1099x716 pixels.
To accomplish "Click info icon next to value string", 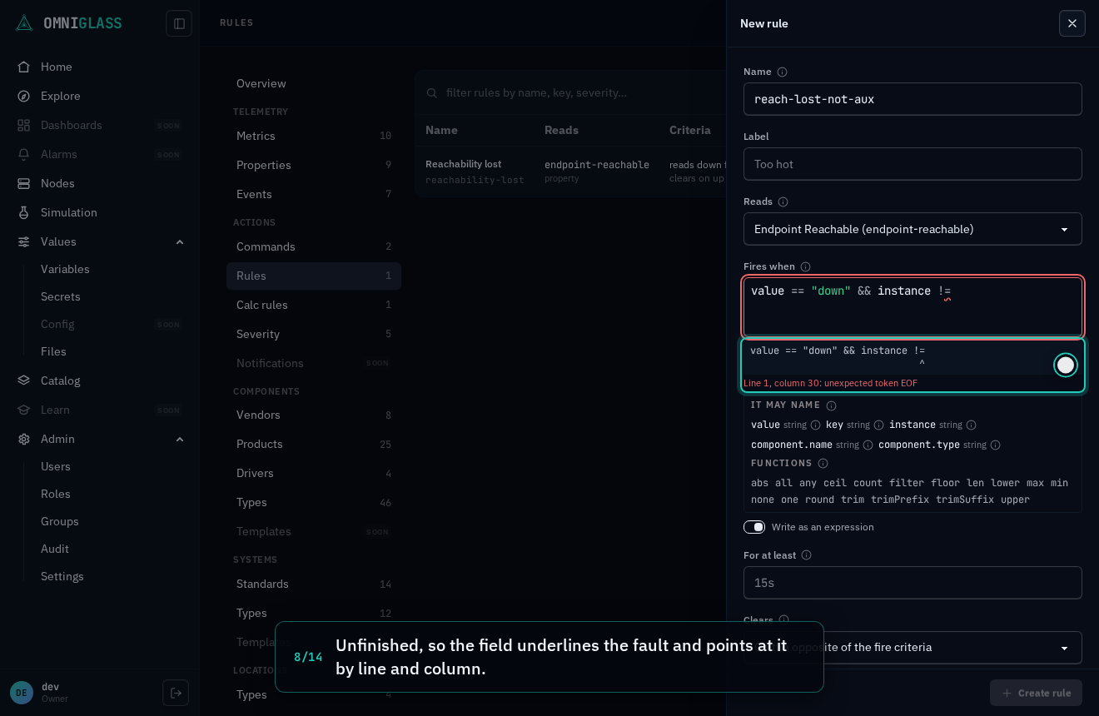I will [815, 425].
